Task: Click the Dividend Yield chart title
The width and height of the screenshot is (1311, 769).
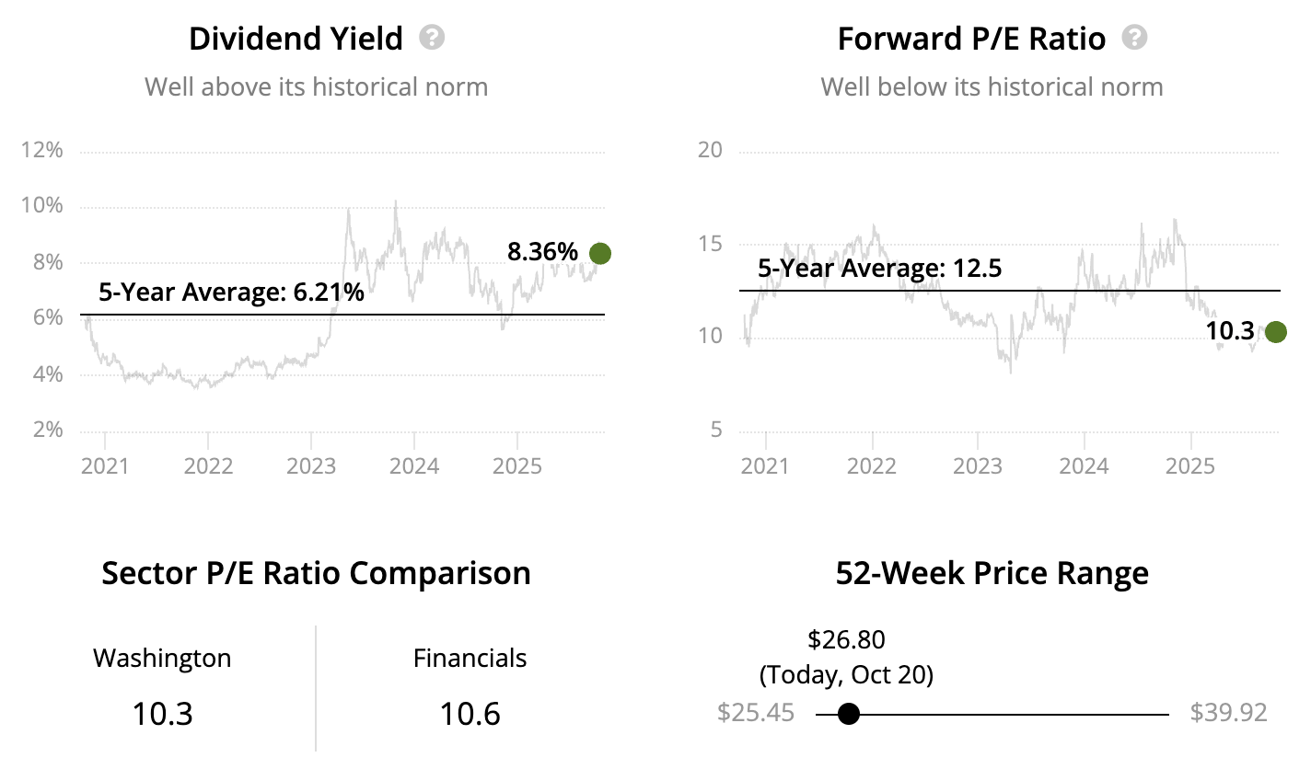Action: coord(296,39)
